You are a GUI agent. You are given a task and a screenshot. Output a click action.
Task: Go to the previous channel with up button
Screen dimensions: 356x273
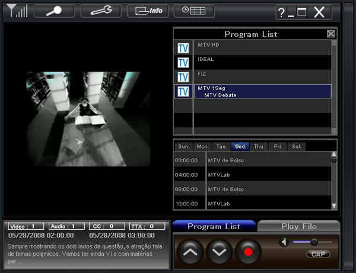190,252
